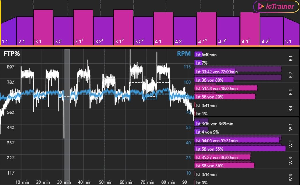Click the icTrainer logo badge

point(276,6)
